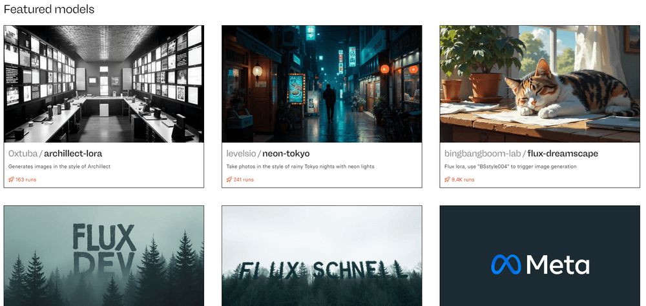Open the FLUX SCHNELL forest thumbnail
Viewport: 646px width, 306px height.
[322, 256]
